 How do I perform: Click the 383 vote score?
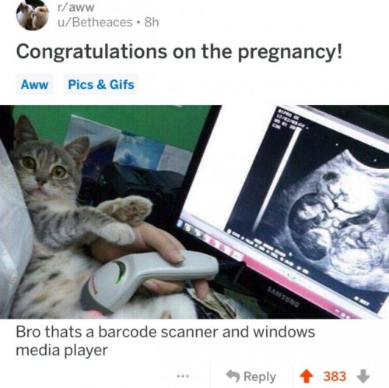click(335, 376)
